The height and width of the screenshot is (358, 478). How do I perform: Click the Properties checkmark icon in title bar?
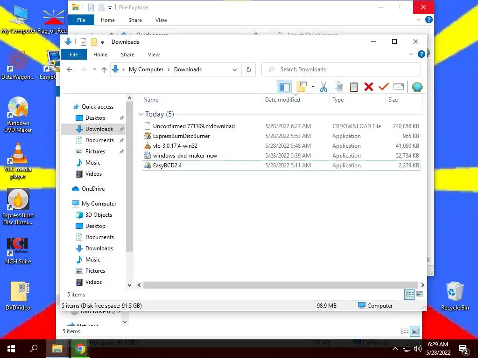point(84,42)
